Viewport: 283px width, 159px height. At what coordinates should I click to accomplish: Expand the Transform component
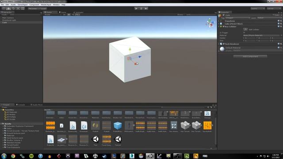pyautogui.click(x=219, y=21)
